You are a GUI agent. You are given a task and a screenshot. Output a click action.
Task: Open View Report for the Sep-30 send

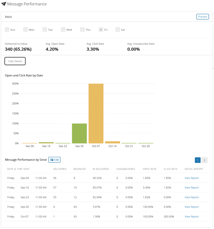[x=191, y=207]
